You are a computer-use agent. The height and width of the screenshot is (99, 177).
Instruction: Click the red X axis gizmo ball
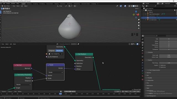[138, 15]
